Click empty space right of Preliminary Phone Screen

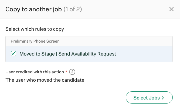[x=115, y=41]
